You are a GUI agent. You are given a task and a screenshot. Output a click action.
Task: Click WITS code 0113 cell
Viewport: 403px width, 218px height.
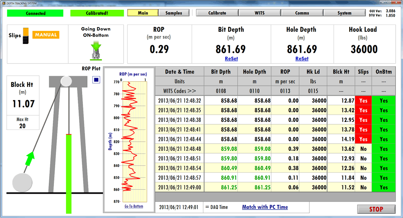285,91
